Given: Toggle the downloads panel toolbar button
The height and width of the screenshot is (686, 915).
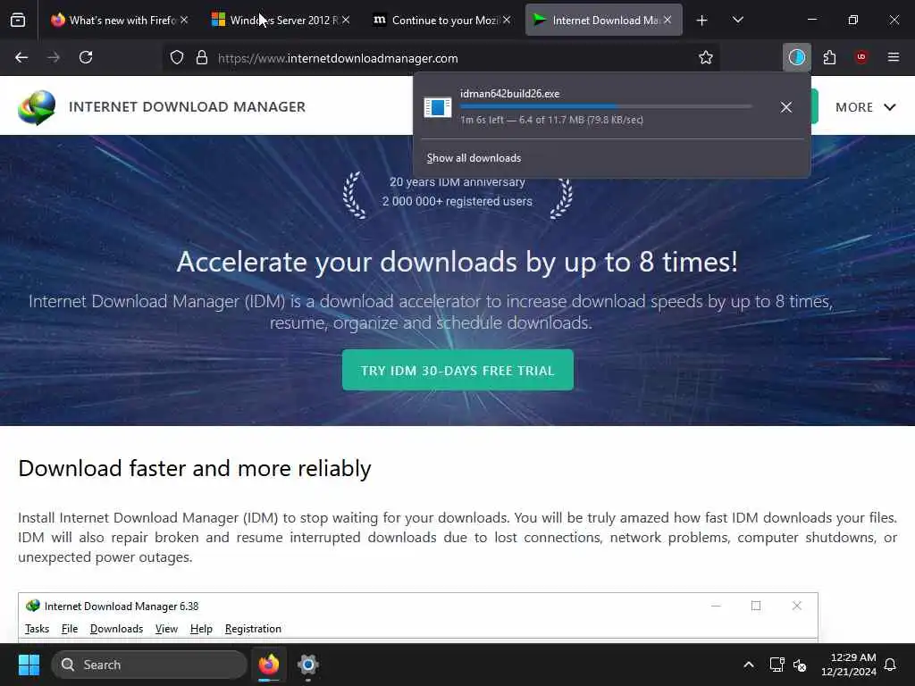Looking at the screenshot, I should pos(796,58).
